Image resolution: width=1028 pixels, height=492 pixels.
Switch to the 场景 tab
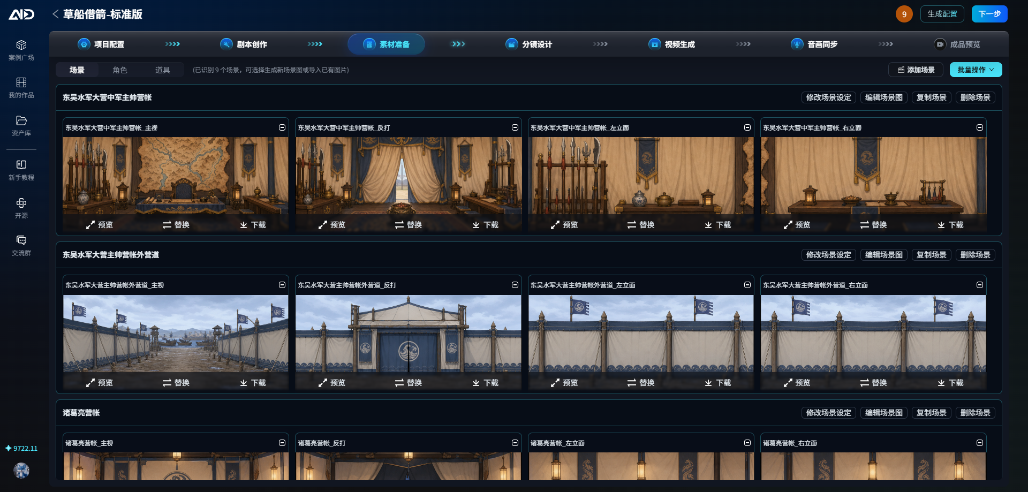[x=77, y=70]
